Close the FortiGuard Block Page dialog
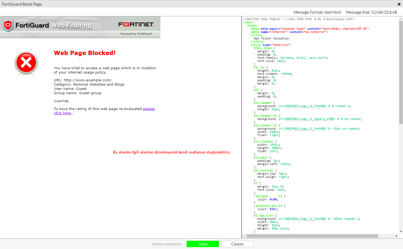The width and height of the screenshot is (403, 249). 399,4
